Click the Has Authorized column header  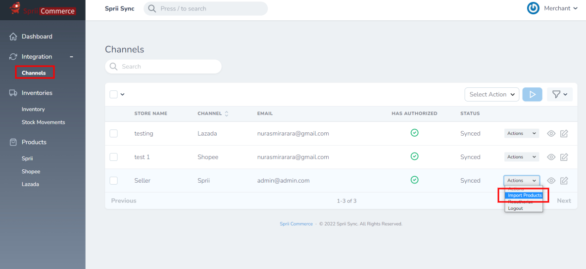[x=414, y=114]
